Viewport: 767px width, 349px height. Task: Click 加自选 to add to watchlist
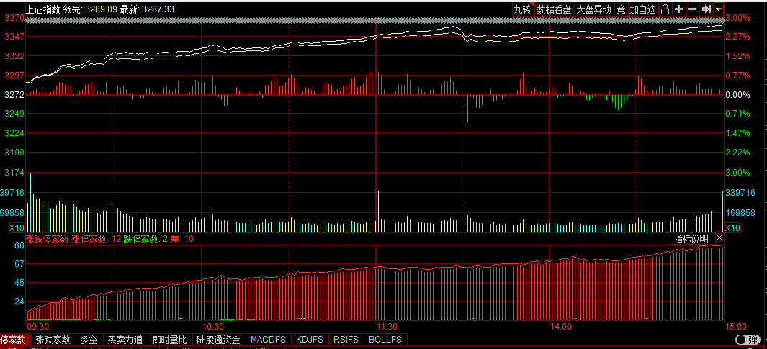click(642, 9)
